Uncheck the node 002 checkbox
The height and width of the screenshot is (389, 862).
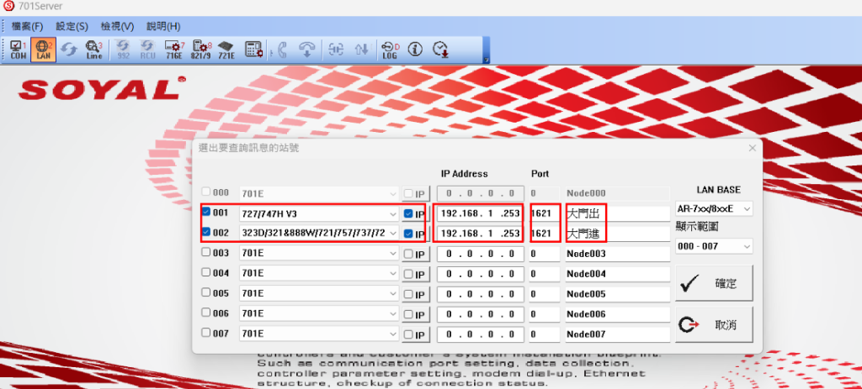[x=206, y=232]
